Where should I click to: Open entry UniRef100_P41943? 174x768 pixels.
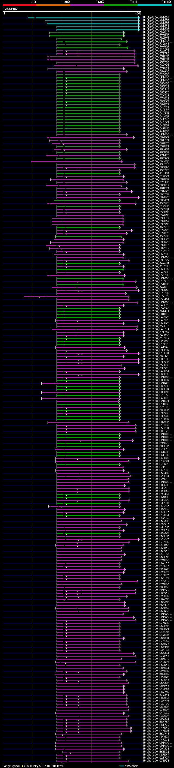tap(156, 347)
